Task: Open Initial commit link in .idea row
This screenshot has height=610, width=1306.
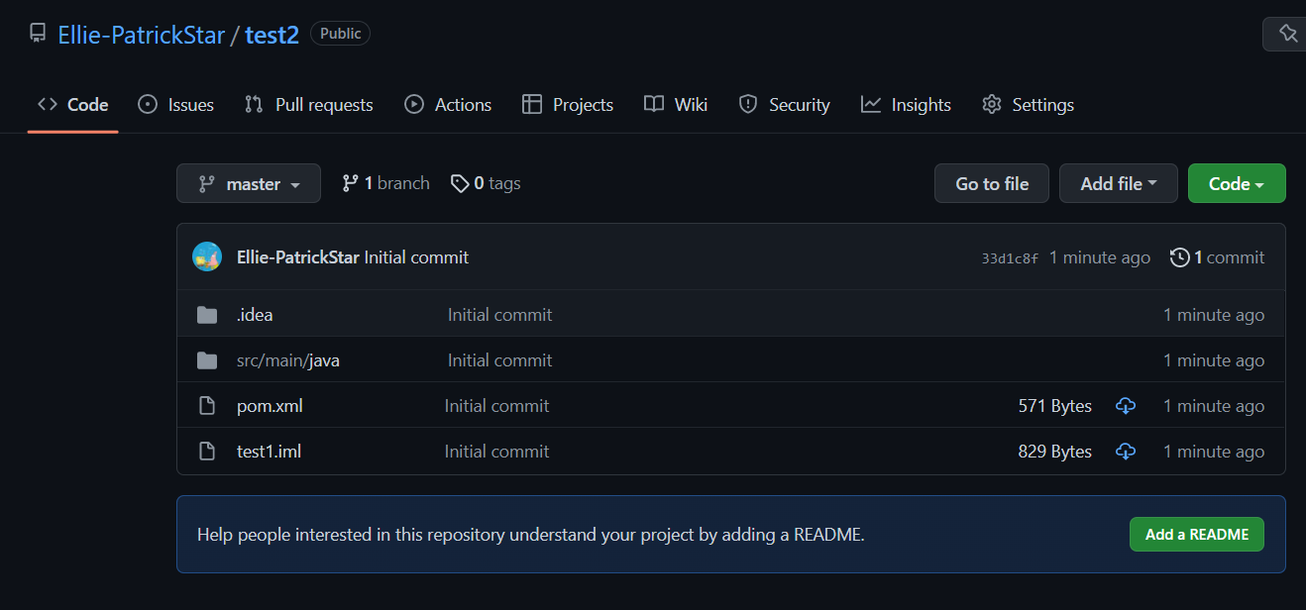Action: click(500, 315)
